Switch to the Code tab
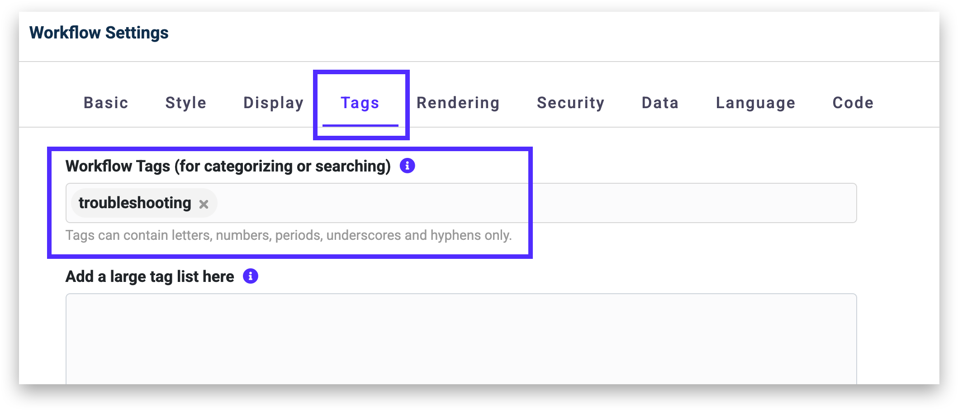Image resolution: width=958 pixels, height=410 pixels. [853, 103]
